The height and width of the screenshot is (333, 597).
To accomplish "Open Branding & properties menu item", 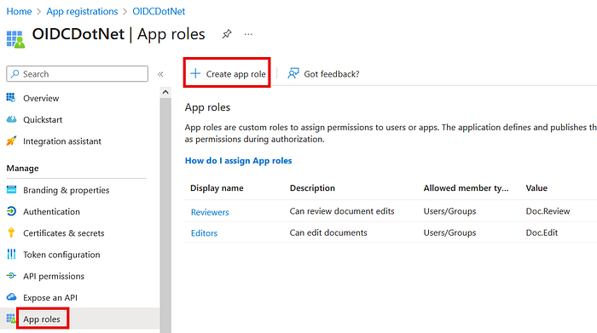I will click(x=67, y=190).
